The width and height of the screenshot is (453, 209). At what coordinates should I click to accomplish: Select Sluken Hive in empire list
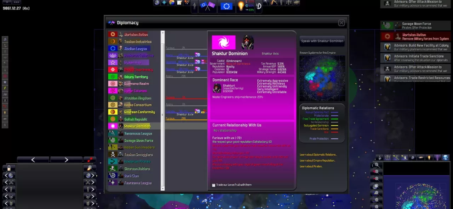tap(134, 62)
